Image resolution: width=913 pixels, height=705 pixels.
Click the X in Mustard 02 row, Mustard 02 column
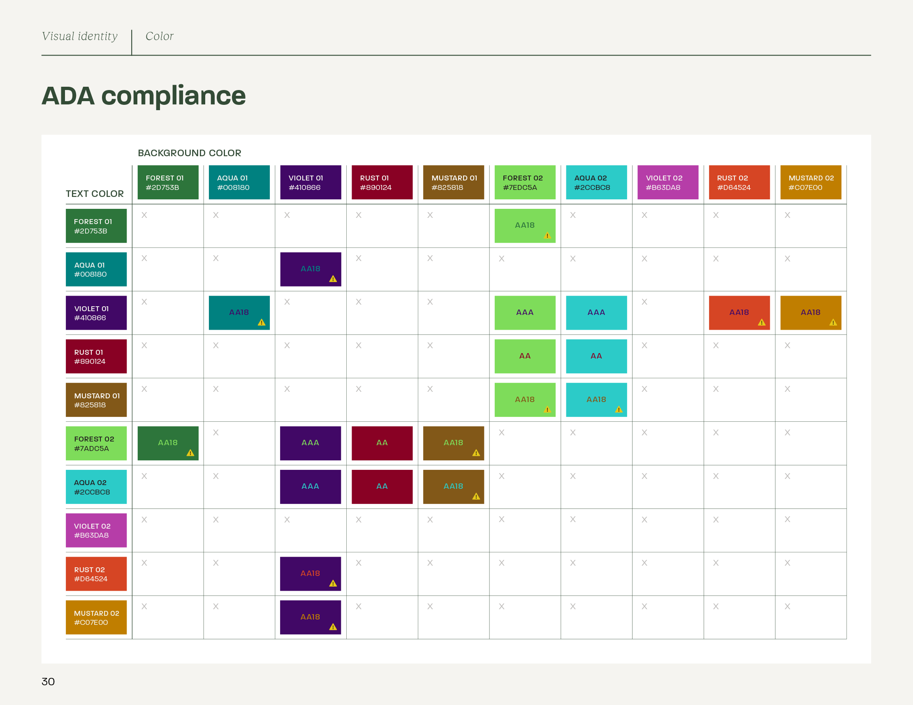[x=788, y=606]
